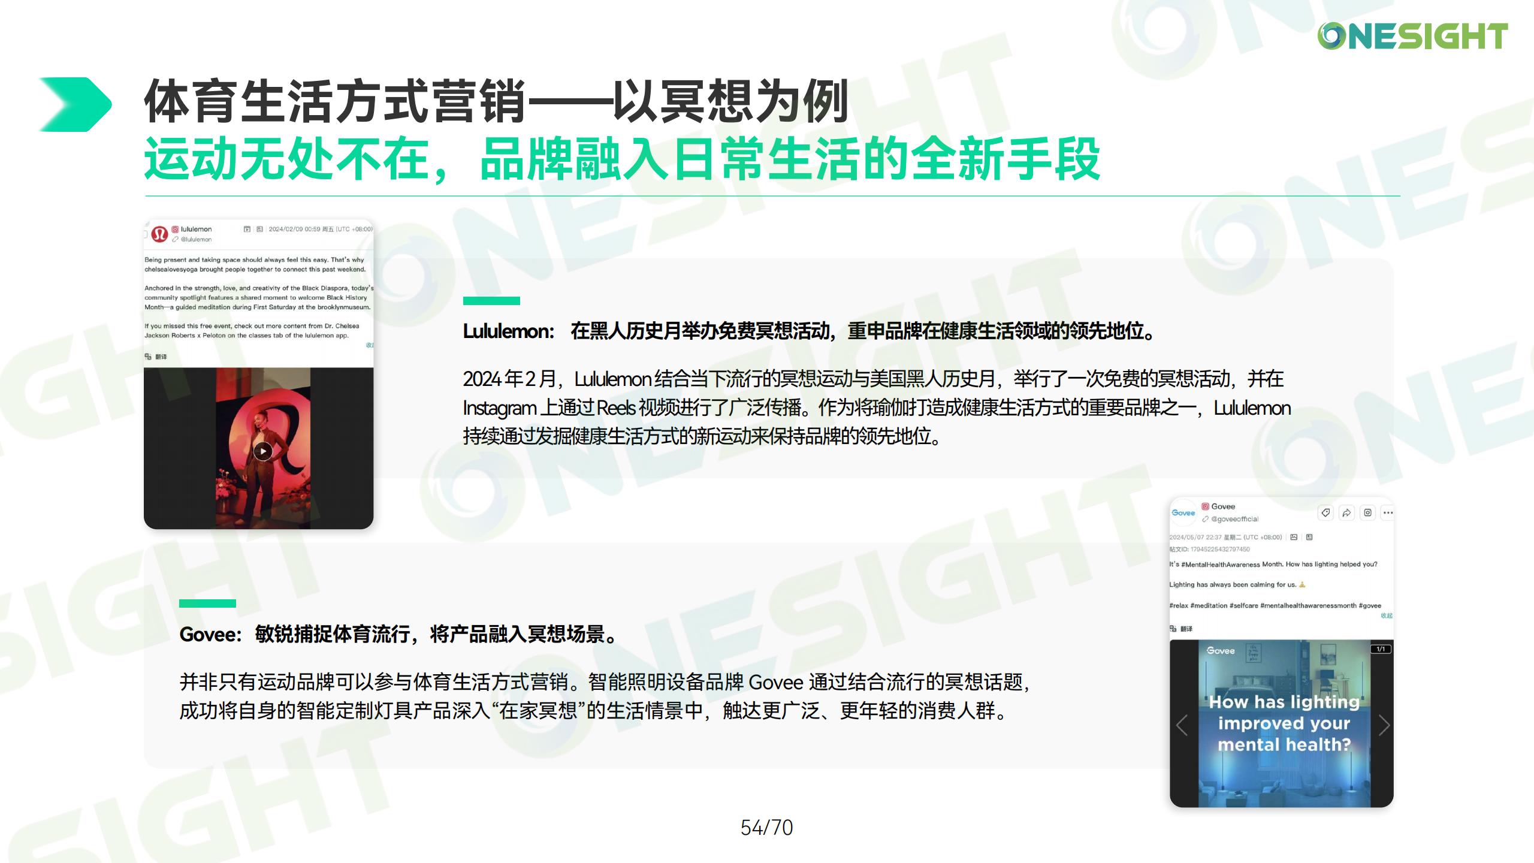Open the three-dots more menu on Govee post
1534x863 pixels.
1388,512
